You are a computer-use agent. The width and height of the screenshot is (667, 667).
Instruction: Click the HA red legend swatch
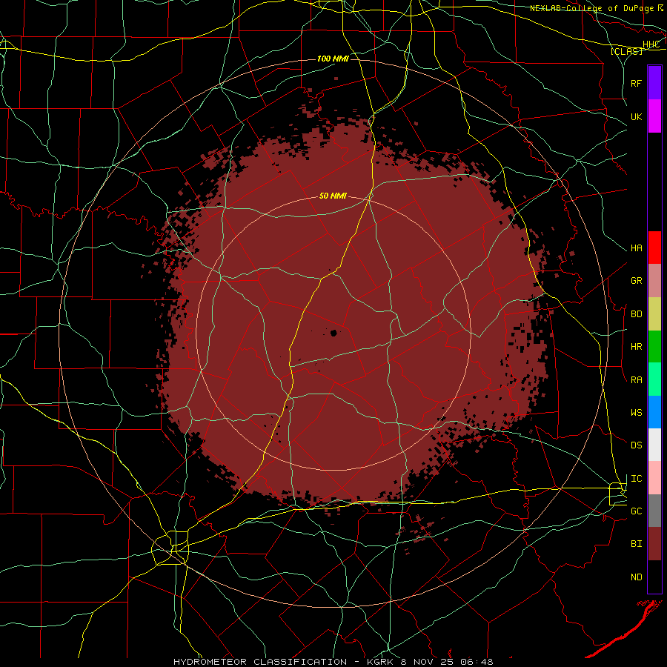[654, 248]
